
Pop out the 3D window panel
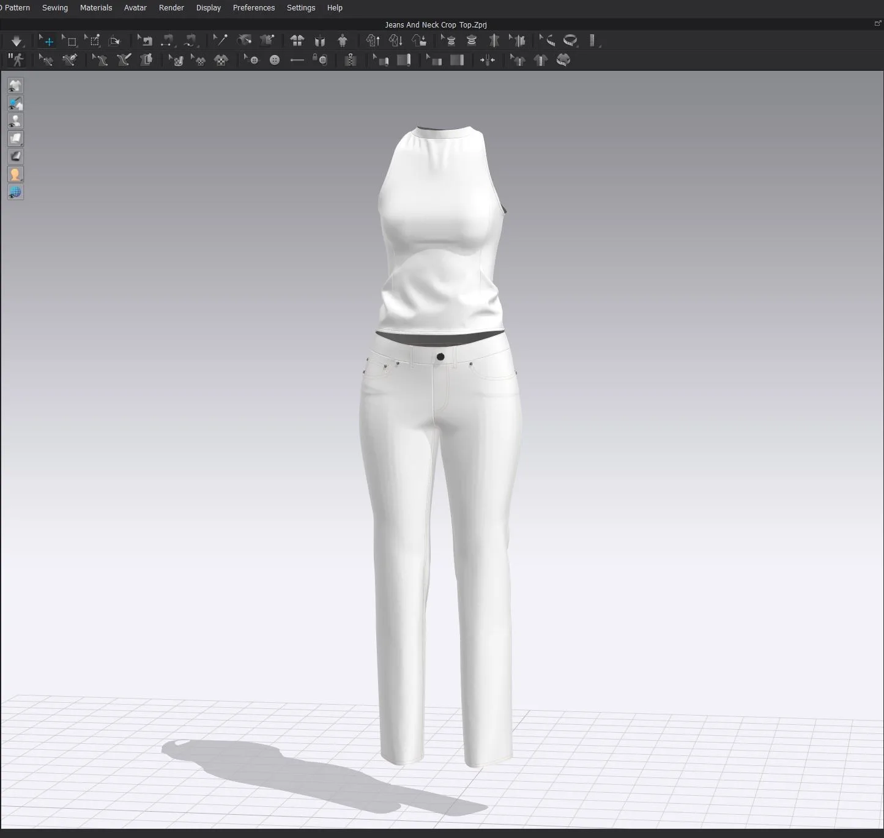click(x=878, y=24)
